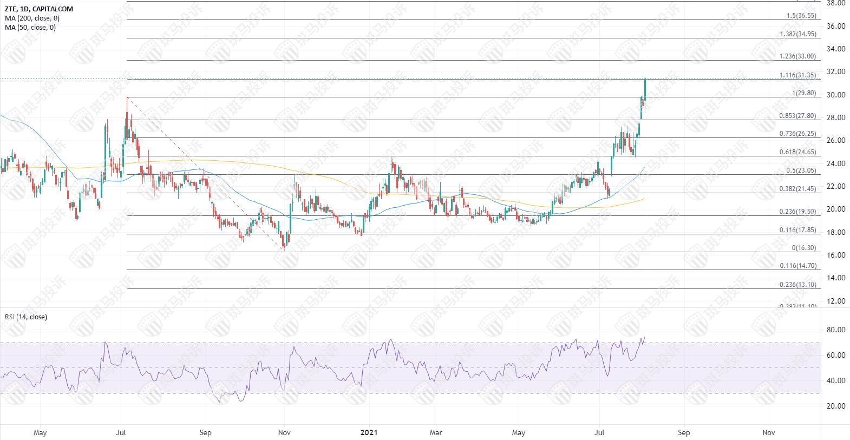This screenshot has height=440, width=850.
Task: Click the 1.382(34.95) Fibonacci level label
Action: coord(797,34)
